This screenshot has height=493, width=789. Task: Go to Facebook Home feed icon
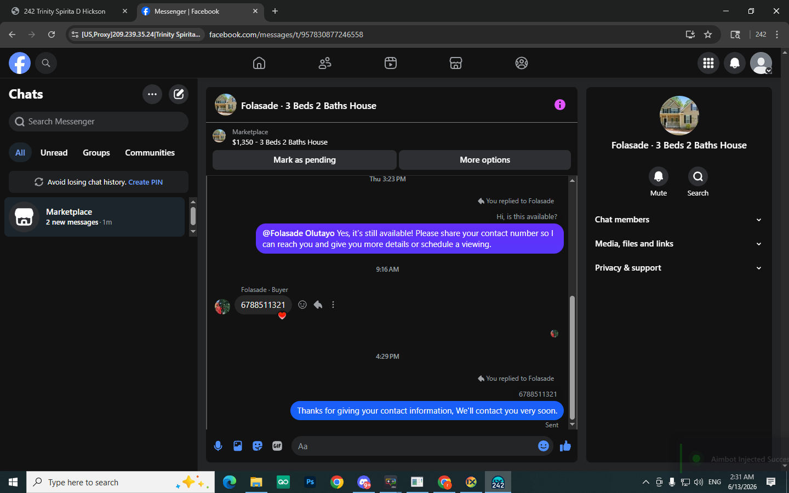point(259,63)
